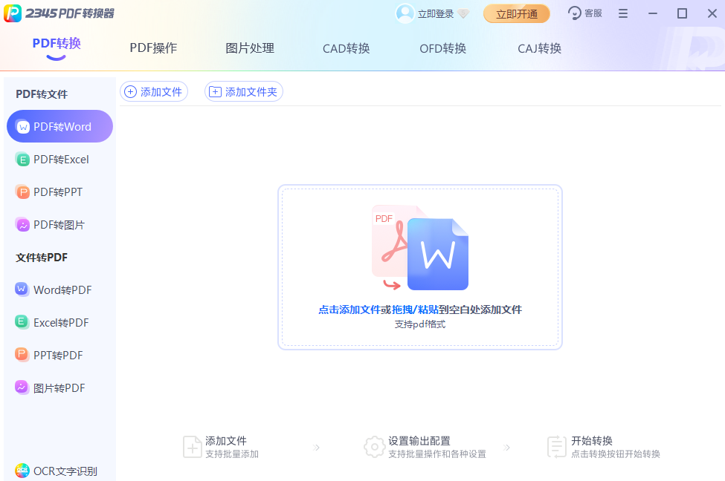Click the folder-plus icon on 添加文件夹

click(215, 92)
